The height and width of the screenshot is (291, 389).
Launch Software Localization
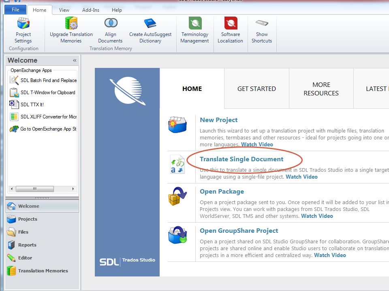click(x=231, y=31)
